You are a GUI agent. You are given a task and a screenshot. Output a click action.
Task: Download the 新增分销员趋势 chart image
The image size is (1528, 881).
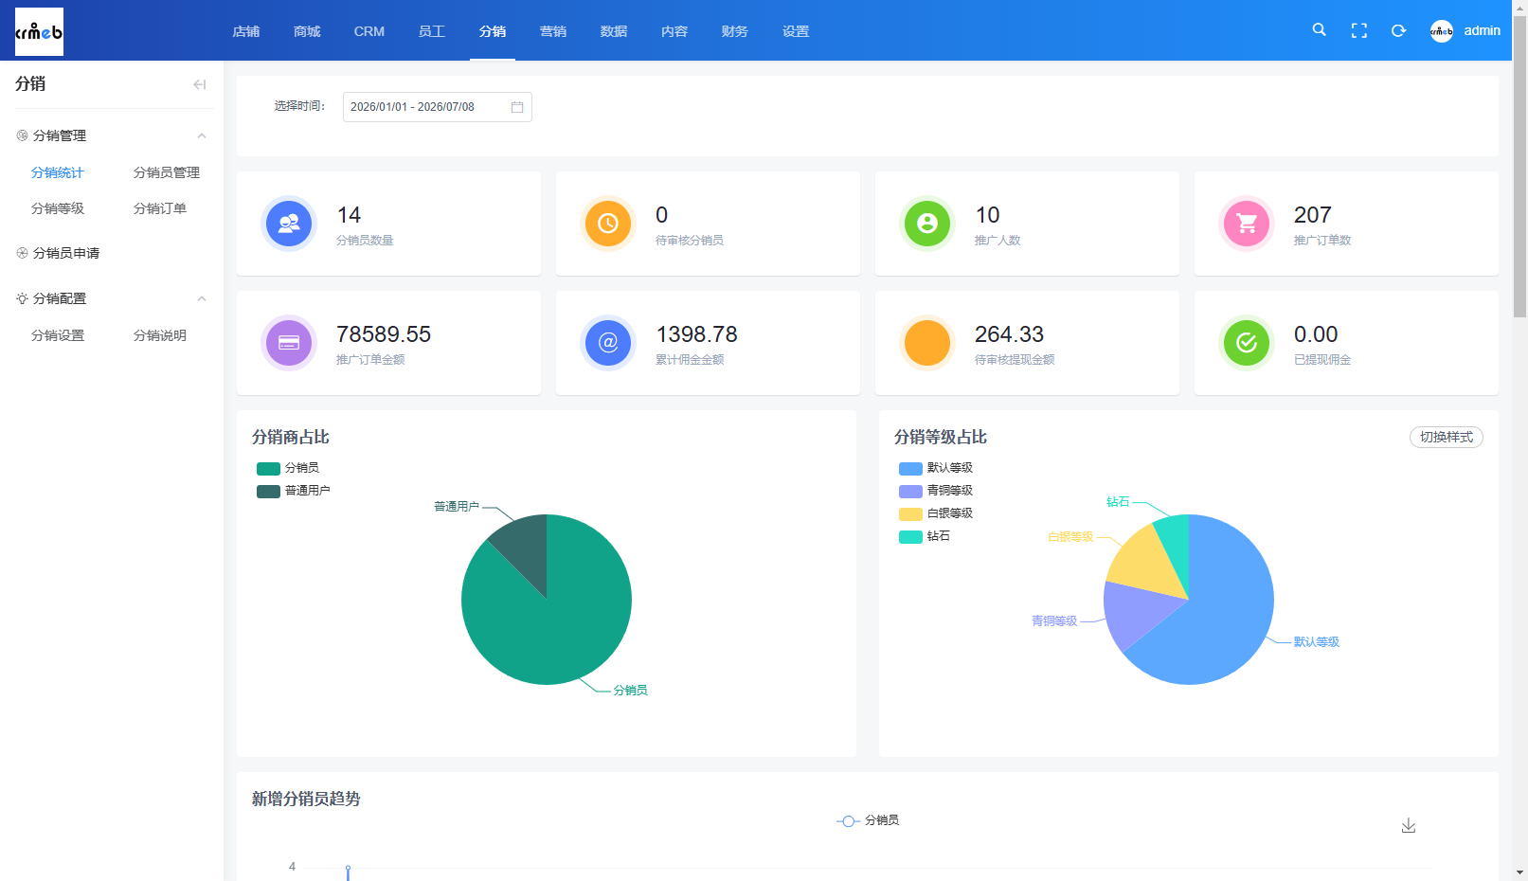(x=1409, y=825)
